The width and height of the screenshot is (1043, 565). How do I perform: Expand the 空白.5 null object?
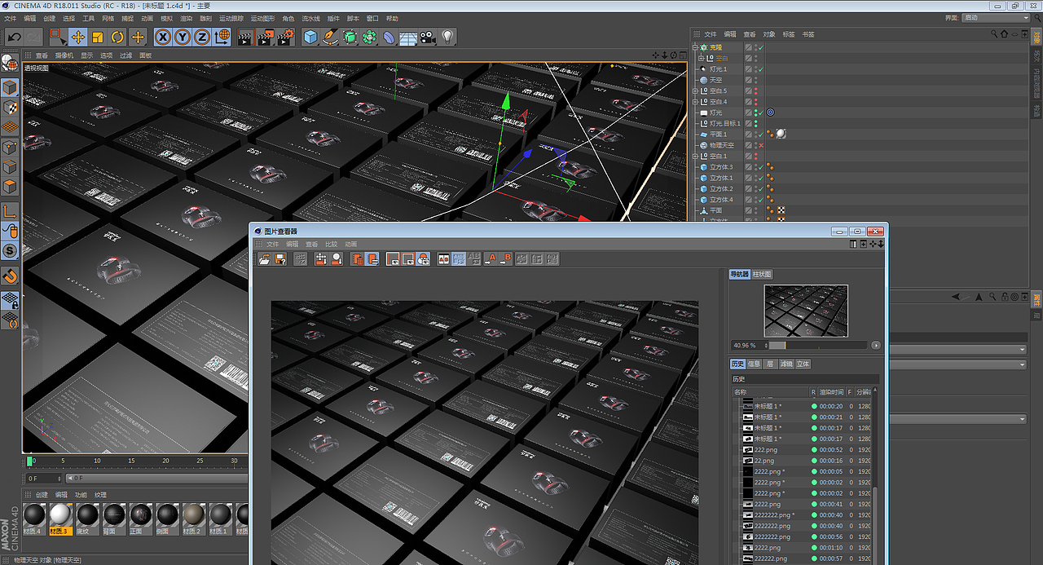[695, 90]
